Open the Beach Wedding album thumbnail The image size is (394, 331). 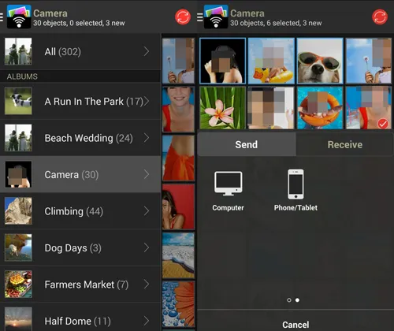click(18, 138)
